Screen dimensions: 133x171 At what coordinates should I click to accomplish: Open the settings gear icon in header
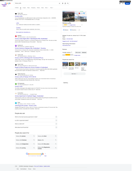tap(120, 3)
